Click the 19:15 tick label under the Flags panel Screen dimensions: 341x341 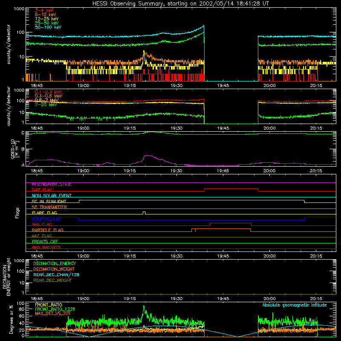pyautogui.click(x=130, y=256)
